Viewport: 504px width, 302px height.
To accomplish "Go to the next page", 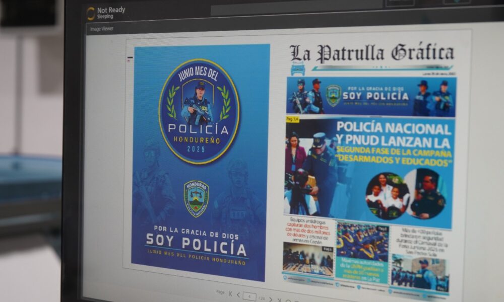I will pyautogui.click(x=271, y=298).
